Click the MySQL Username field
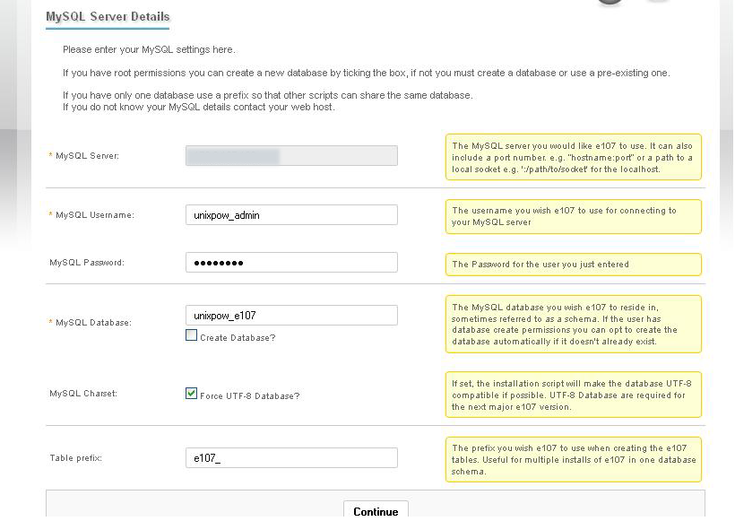 (291, 215)
